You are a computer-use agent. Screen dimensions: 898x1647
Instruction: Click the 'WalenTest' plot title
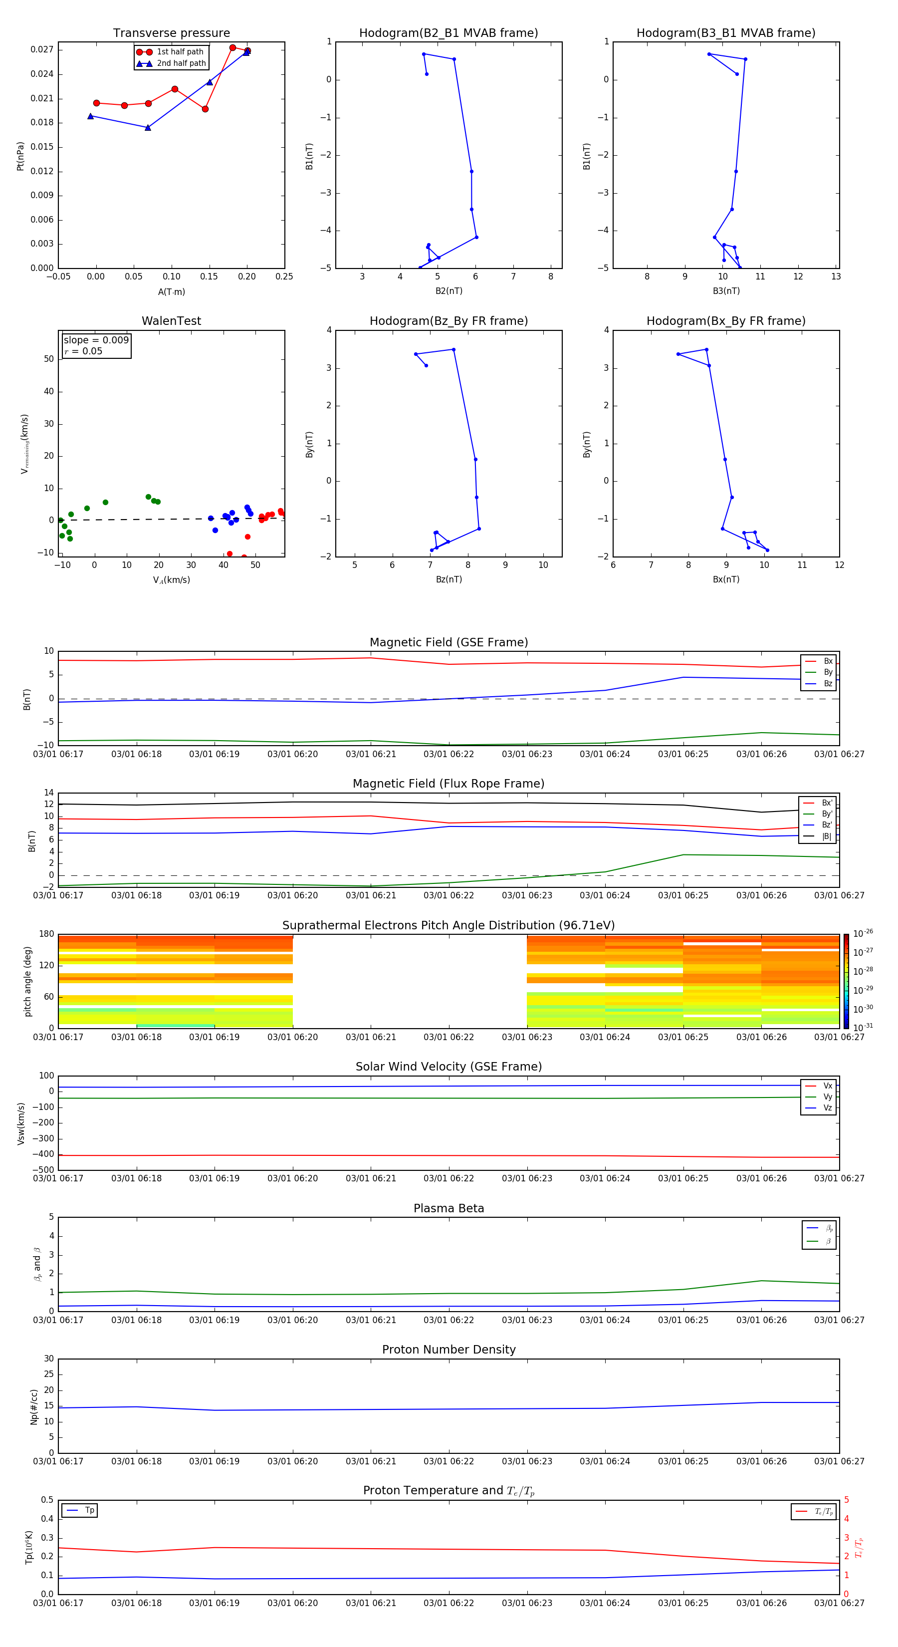coord(171,321)
